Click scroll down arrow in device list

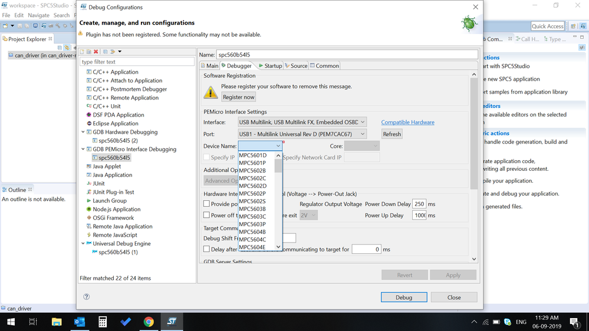[278, 247]
